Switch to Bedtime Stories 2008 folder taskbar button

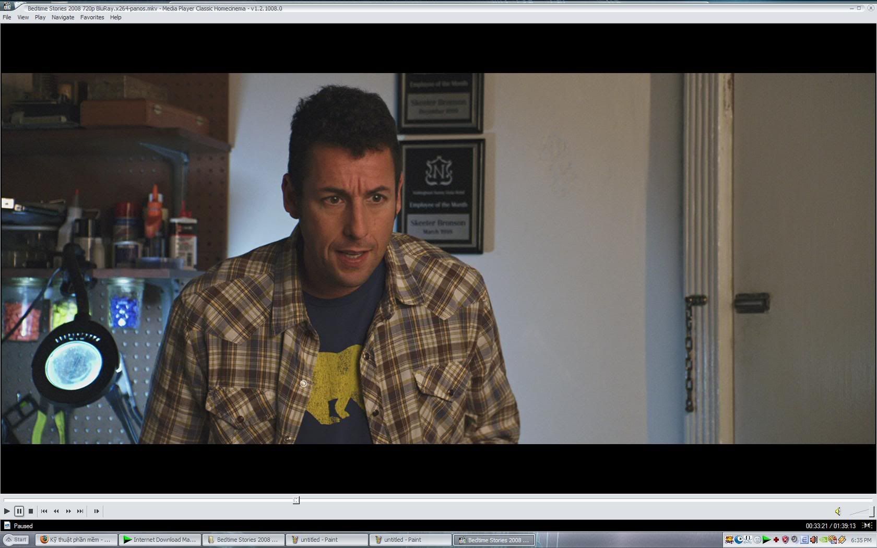[x=243, y=540]
